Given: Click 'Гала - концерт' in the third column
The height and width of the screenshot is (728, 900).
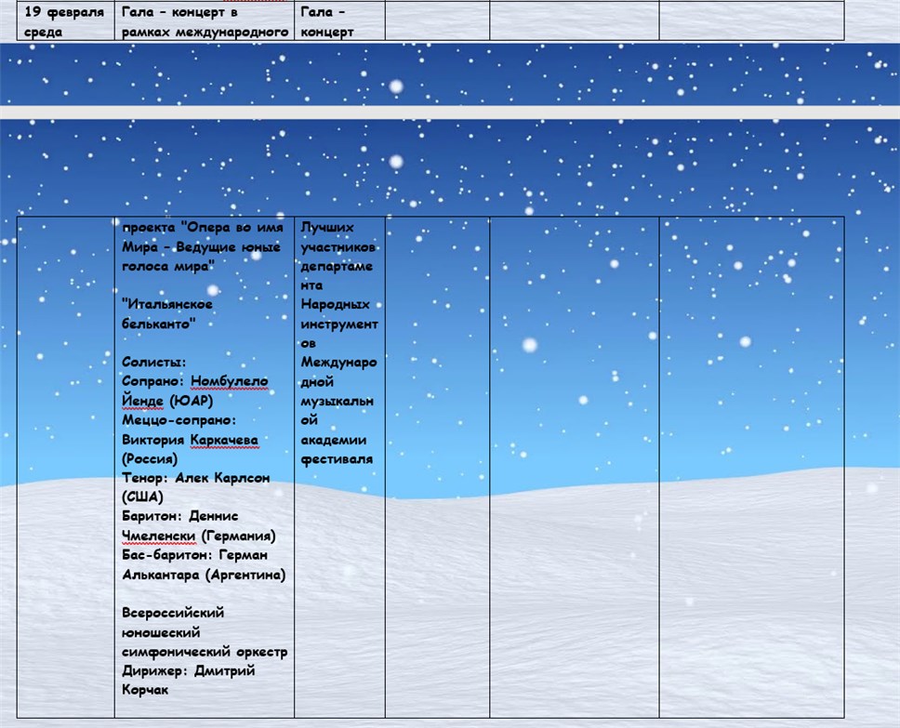Looking at the screenshot, I should (327, 21).
